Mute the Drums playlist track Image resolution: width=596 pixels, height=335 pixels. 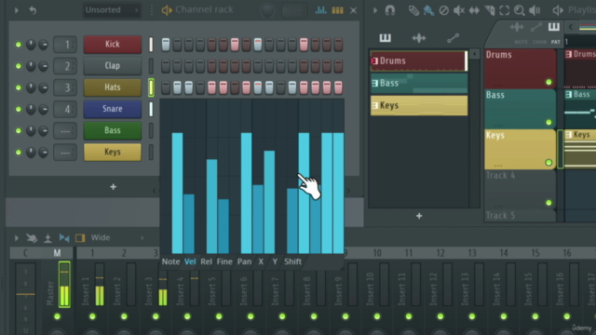coord(549,82)
